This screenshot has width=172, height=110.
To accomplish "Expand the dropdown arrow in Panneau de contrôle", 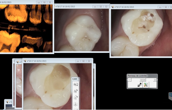I will [x=130, y=80].
